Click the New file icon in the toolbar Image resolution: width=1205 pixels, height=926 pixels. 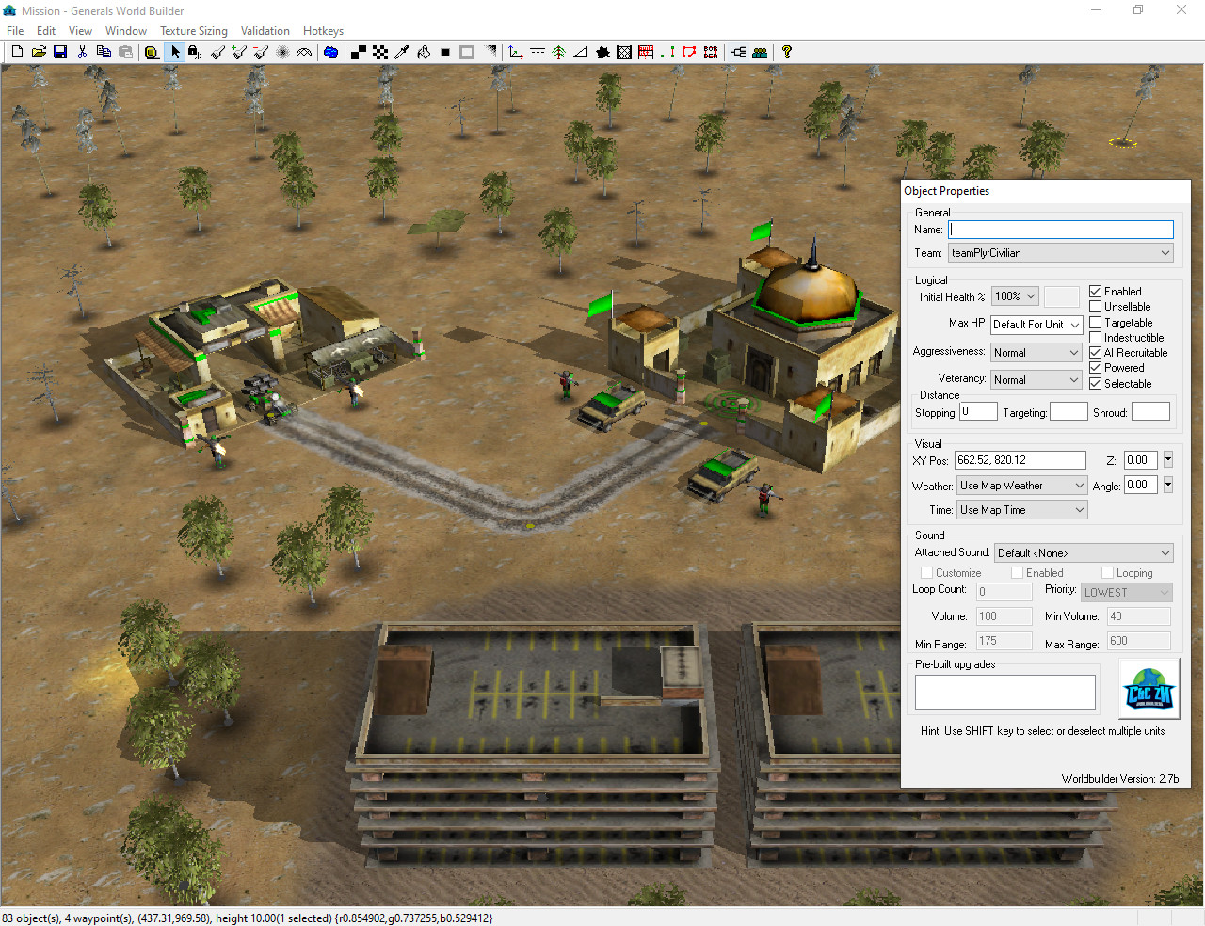[x=17, y=53]
